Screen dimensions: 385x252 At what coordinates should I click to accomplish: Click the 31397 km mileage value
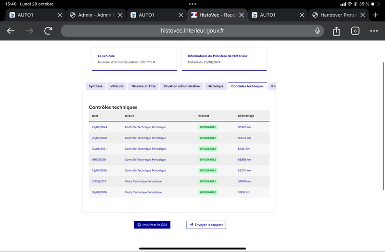[x=244, y=192]
